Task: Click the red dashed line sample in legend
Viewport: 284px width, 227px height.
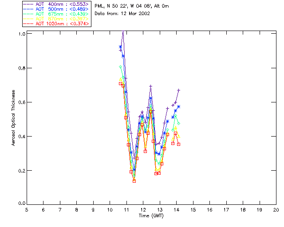Action: pyautogui.click(x=28, y=23)
